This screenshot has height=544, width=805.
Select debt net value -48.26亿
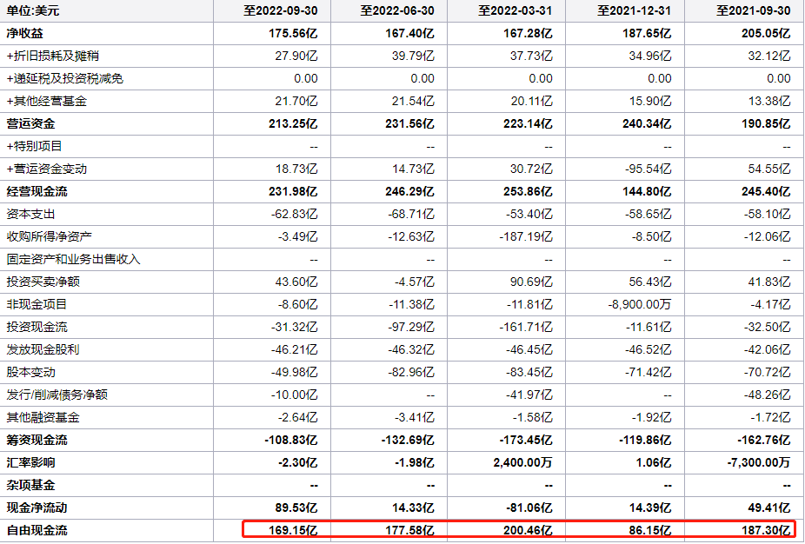[x=768, y=395]
